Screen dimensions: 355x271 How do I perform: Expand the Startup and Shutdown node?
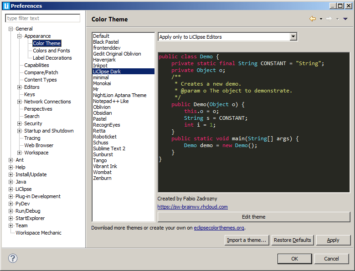click(x=20, y=131)
